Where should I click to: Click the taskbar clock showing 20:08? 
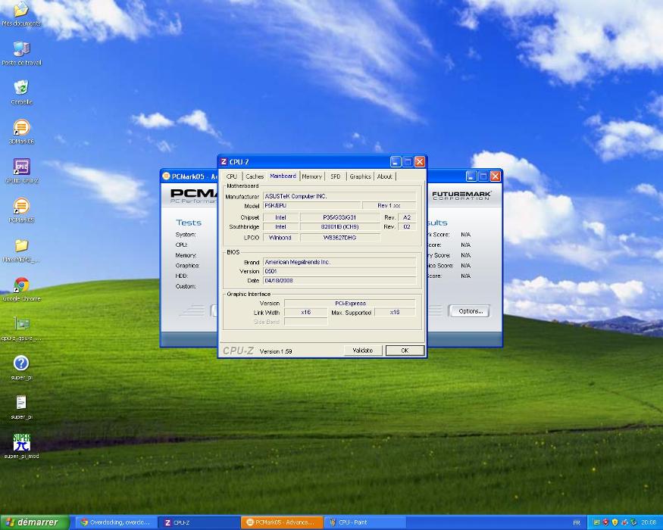[x=649, y=522]
